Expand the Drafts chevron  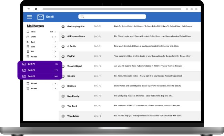[55, 37]
